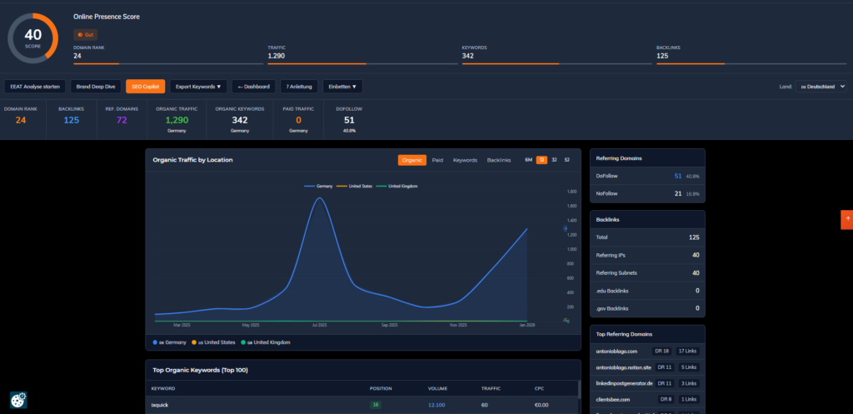Open the Land country selector

(820, 86)
